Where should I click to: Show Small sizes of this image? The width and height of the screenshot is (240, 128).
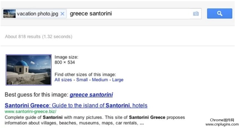[x=82, y=80]
